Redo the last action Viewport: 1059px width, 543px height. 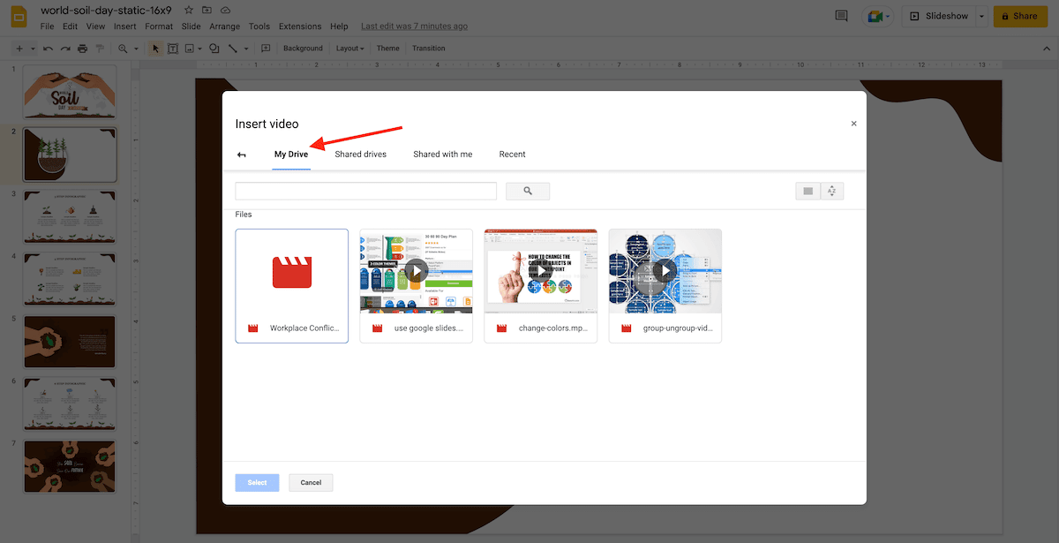(64, 49)
